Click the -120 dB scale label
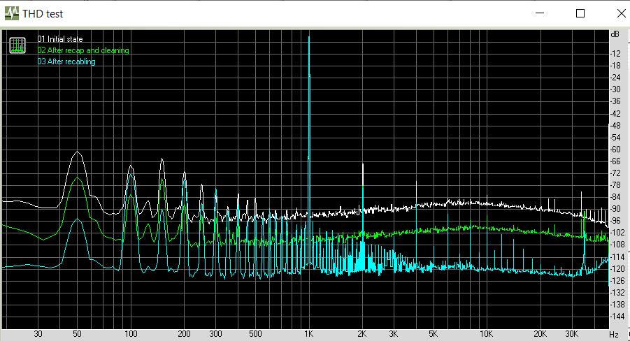The image size is (630, 341). point(617,269)
